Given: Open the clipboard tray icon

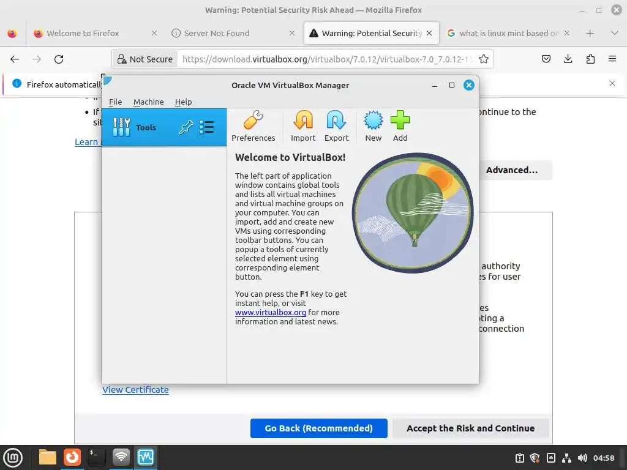Looking at the screenshot, I should (x=520, y=458).
